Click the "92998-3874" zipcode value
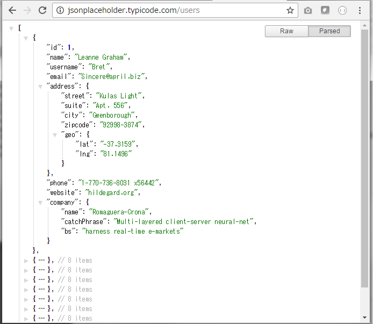The width and height of the screenshot is (373, 324). click(x=120, y=125)
